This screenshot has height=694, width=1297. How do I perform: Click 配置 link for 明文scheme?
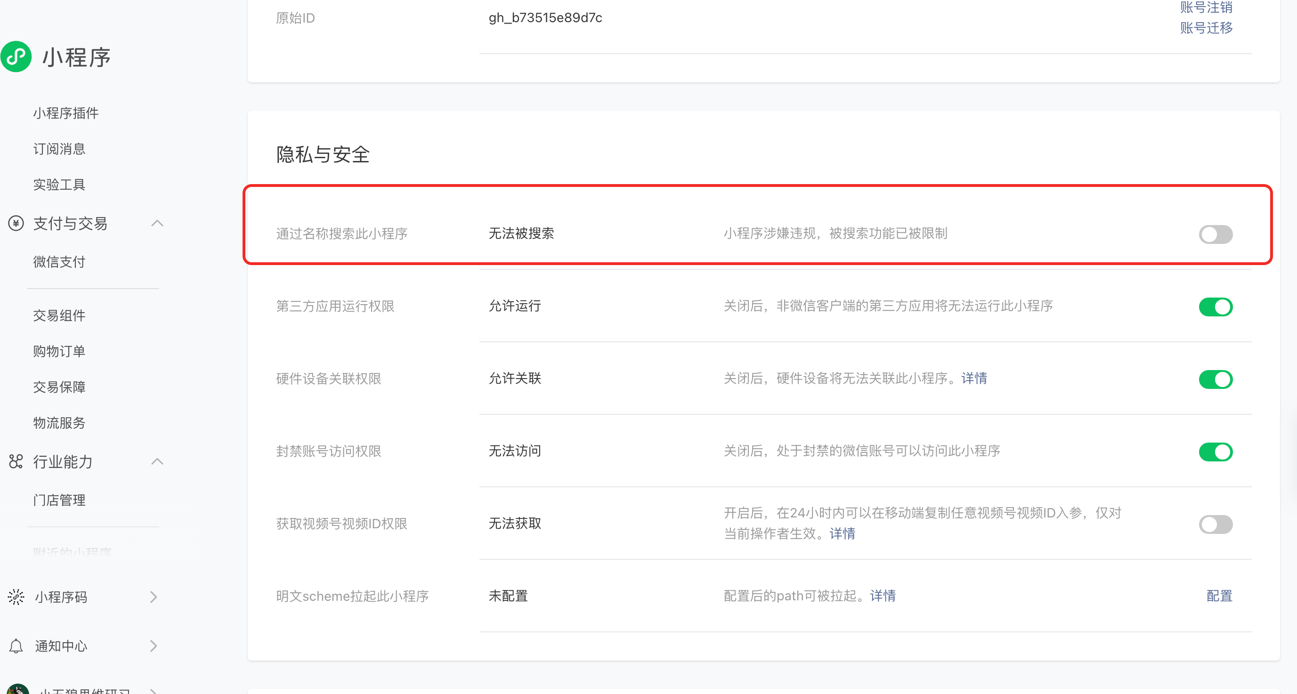coord(1219,596)
